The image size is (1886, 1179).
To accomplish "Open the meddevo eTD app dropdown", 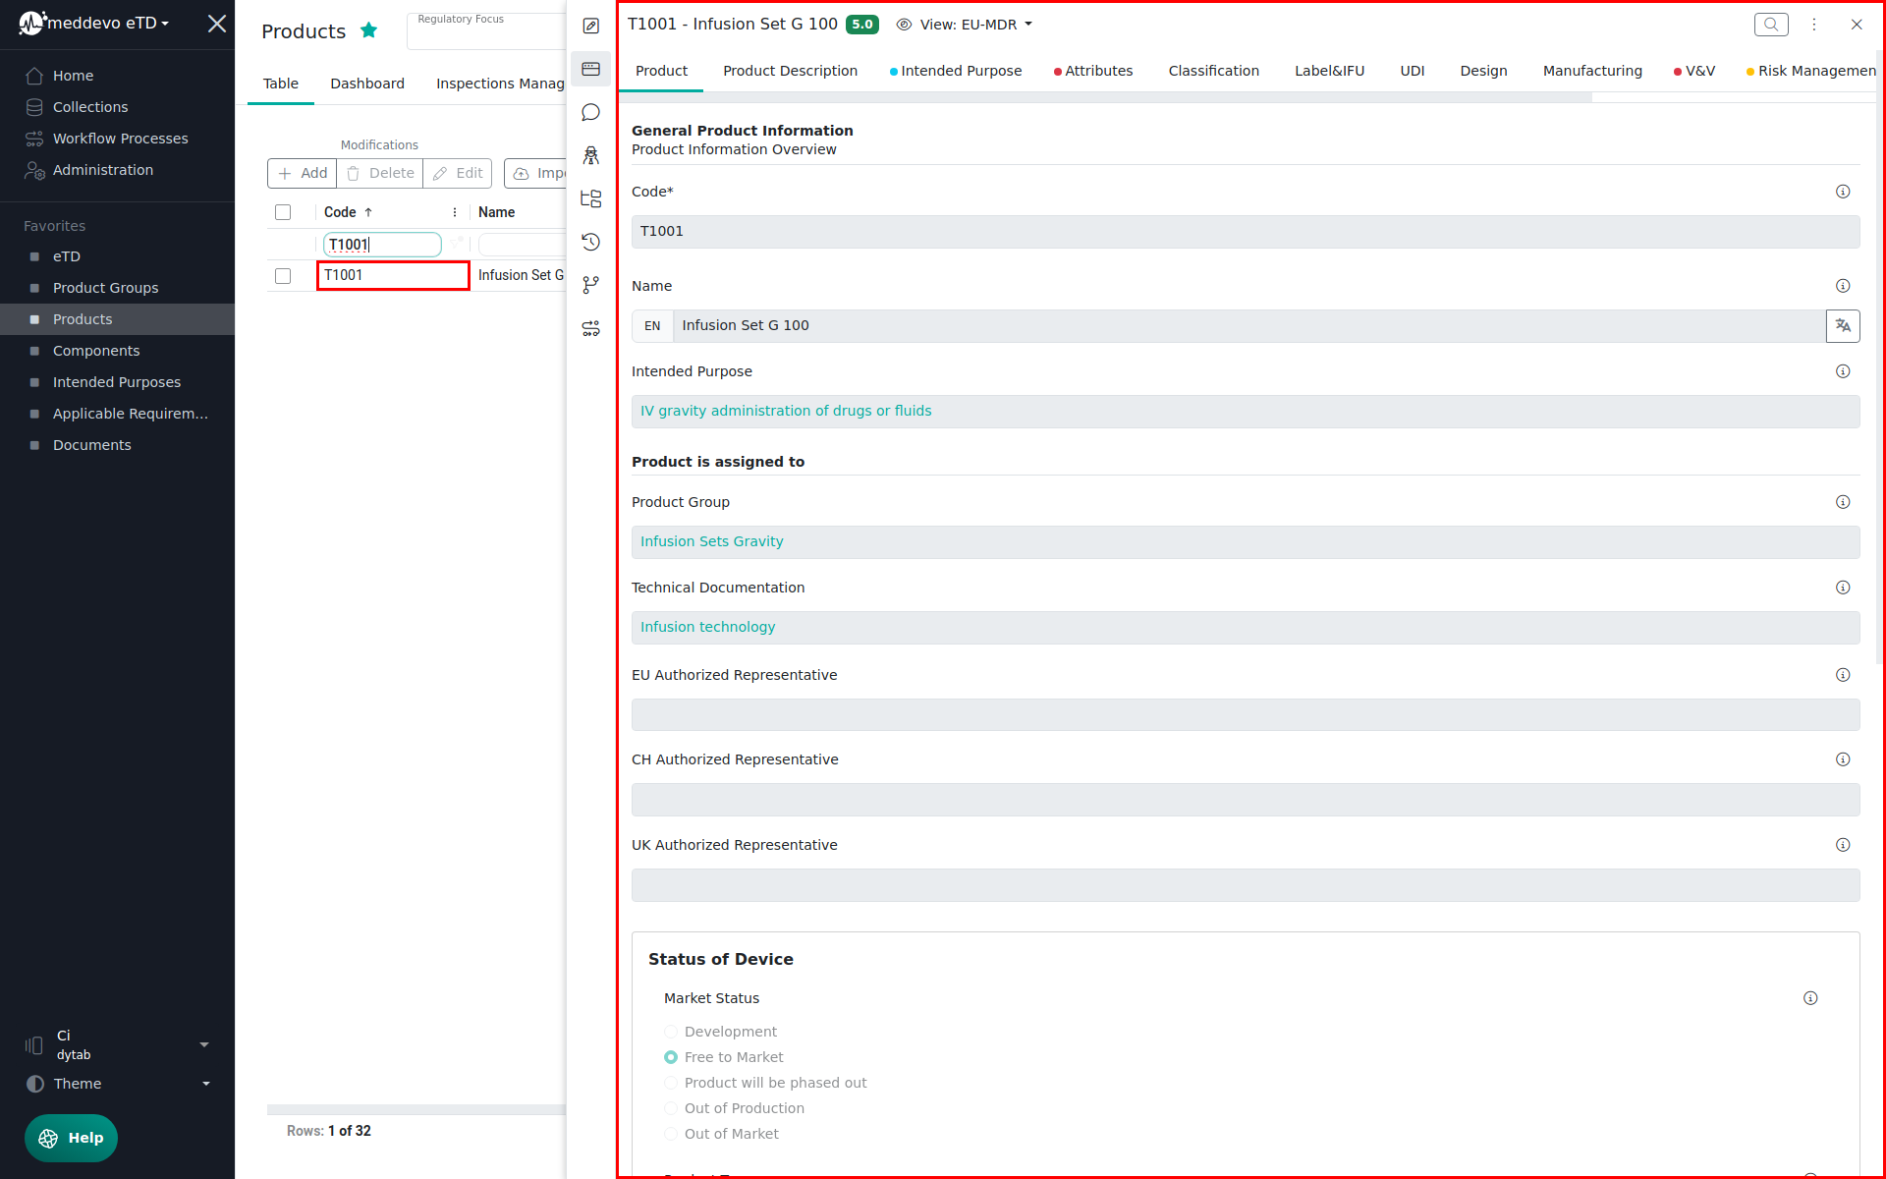I will coord(108,23).
